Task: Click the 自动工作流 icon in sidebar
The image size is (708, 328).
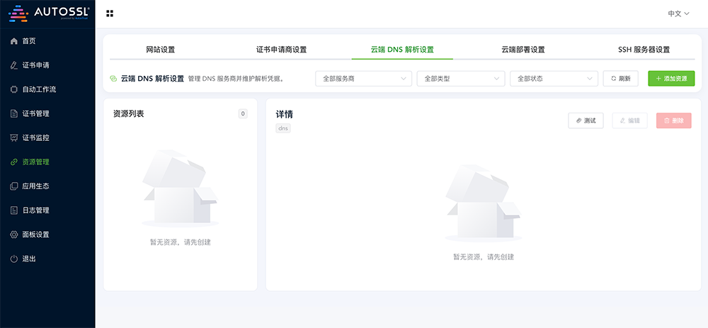Action: point(14,89)
